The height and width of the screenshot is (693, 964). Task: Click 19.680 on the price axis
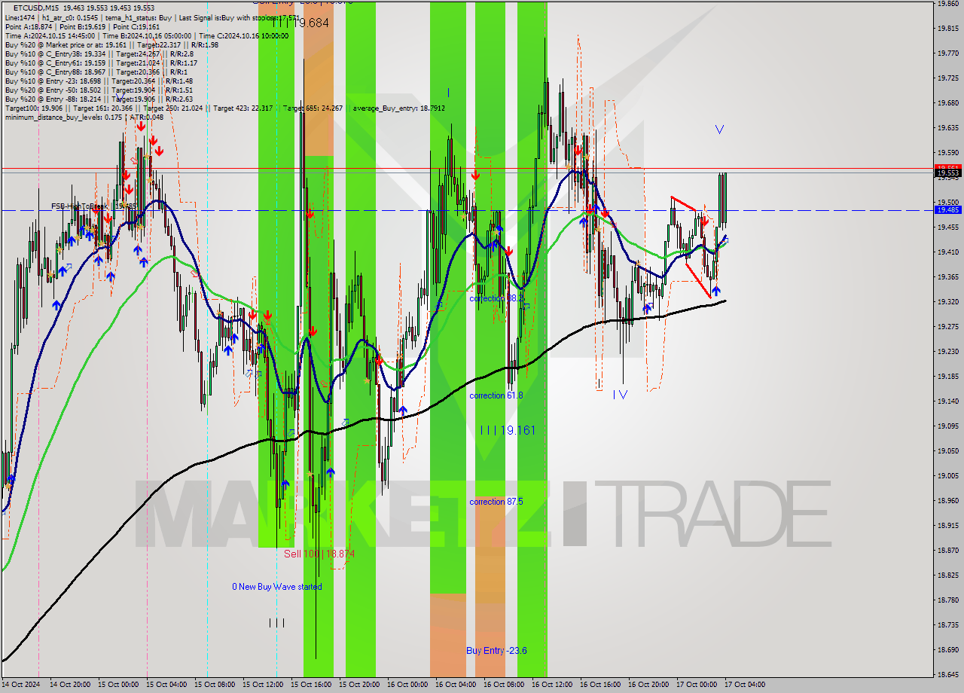[x=947, y=103]
